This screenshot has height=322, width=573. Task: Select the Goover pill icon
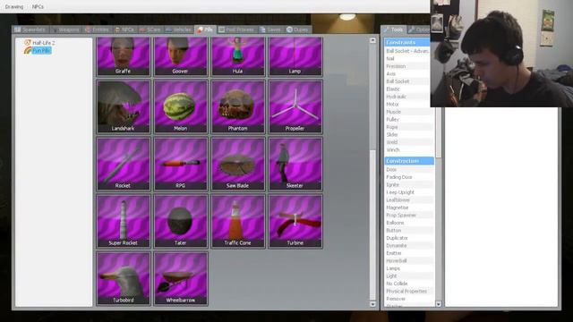181,56
